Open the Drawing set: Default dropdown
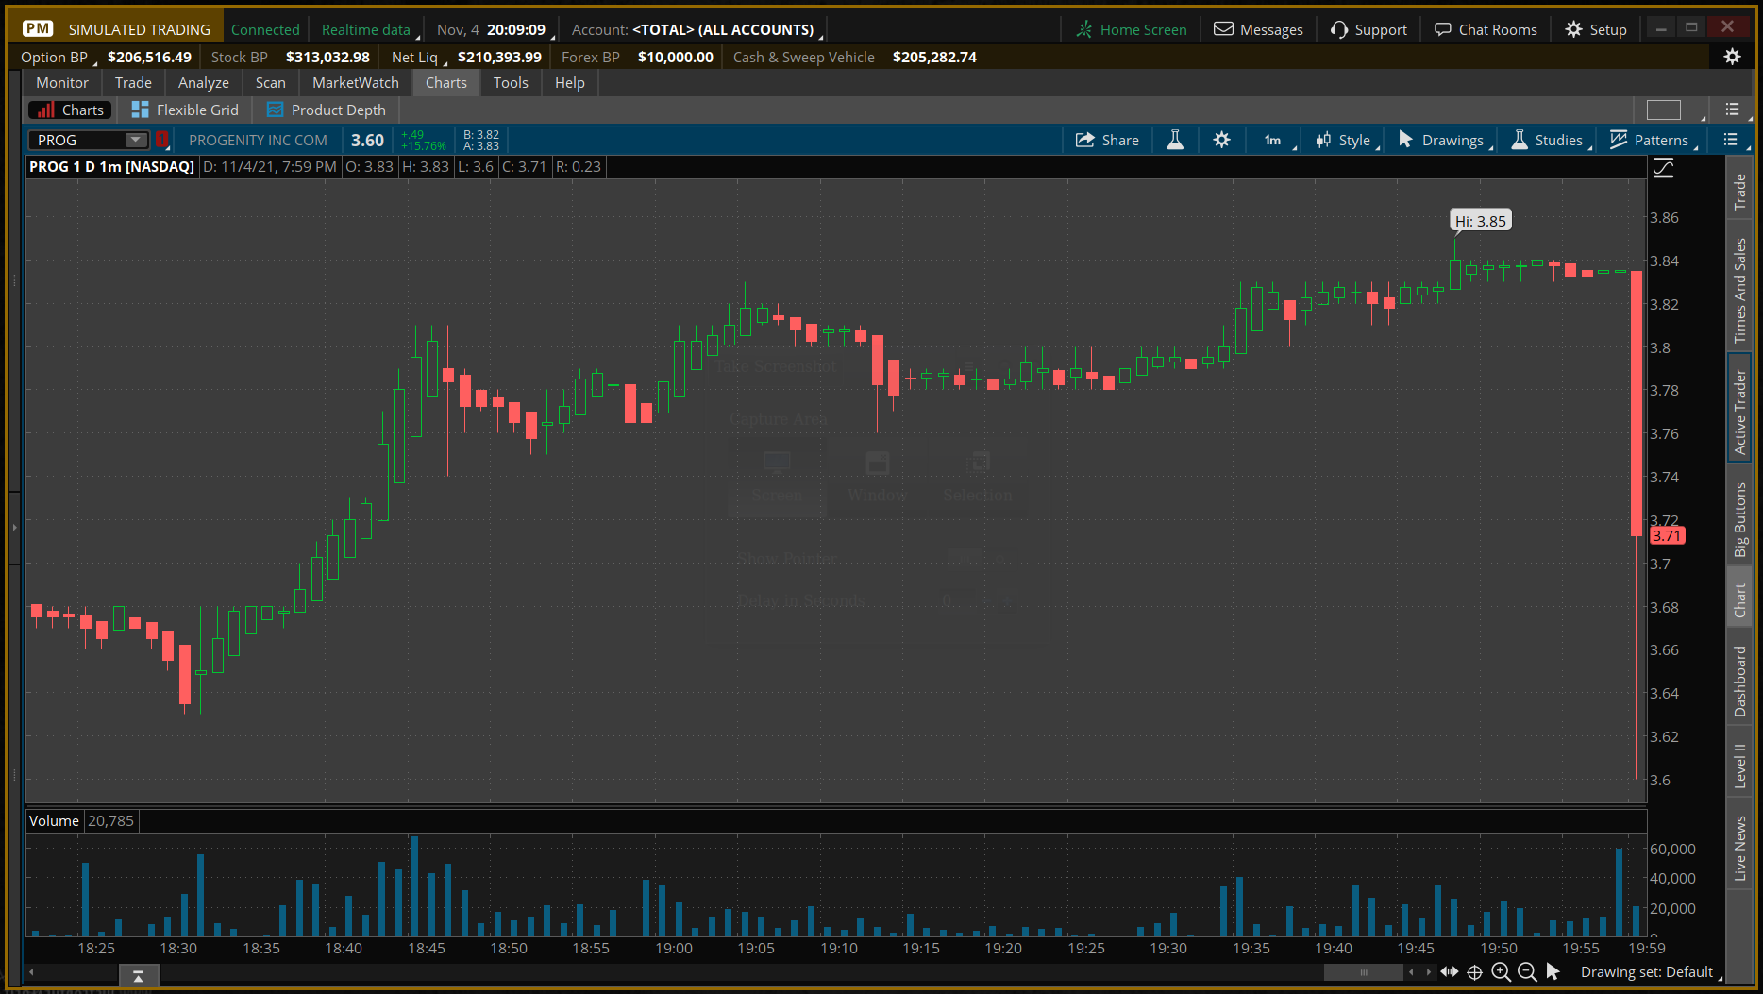Screen dimensions: 1763x994 (1651, 972)
